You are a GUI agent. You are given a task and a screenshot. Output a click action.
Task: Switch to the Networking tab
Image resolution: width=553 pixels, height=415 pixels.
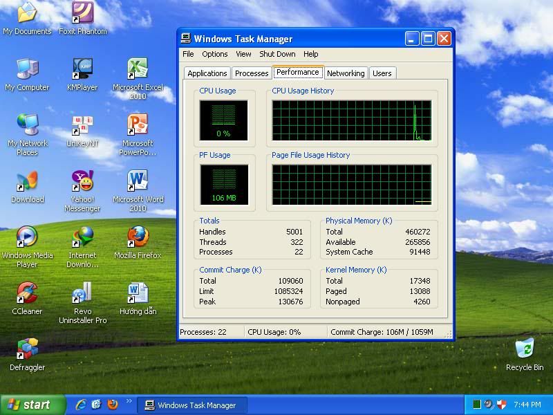346,73
